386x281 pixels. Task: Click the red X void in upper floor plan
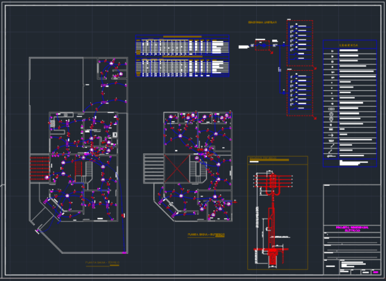click(x=177, y=169)
